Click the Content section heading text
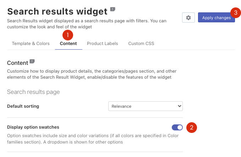The image size is (241, 157). (x=18, y=63)
